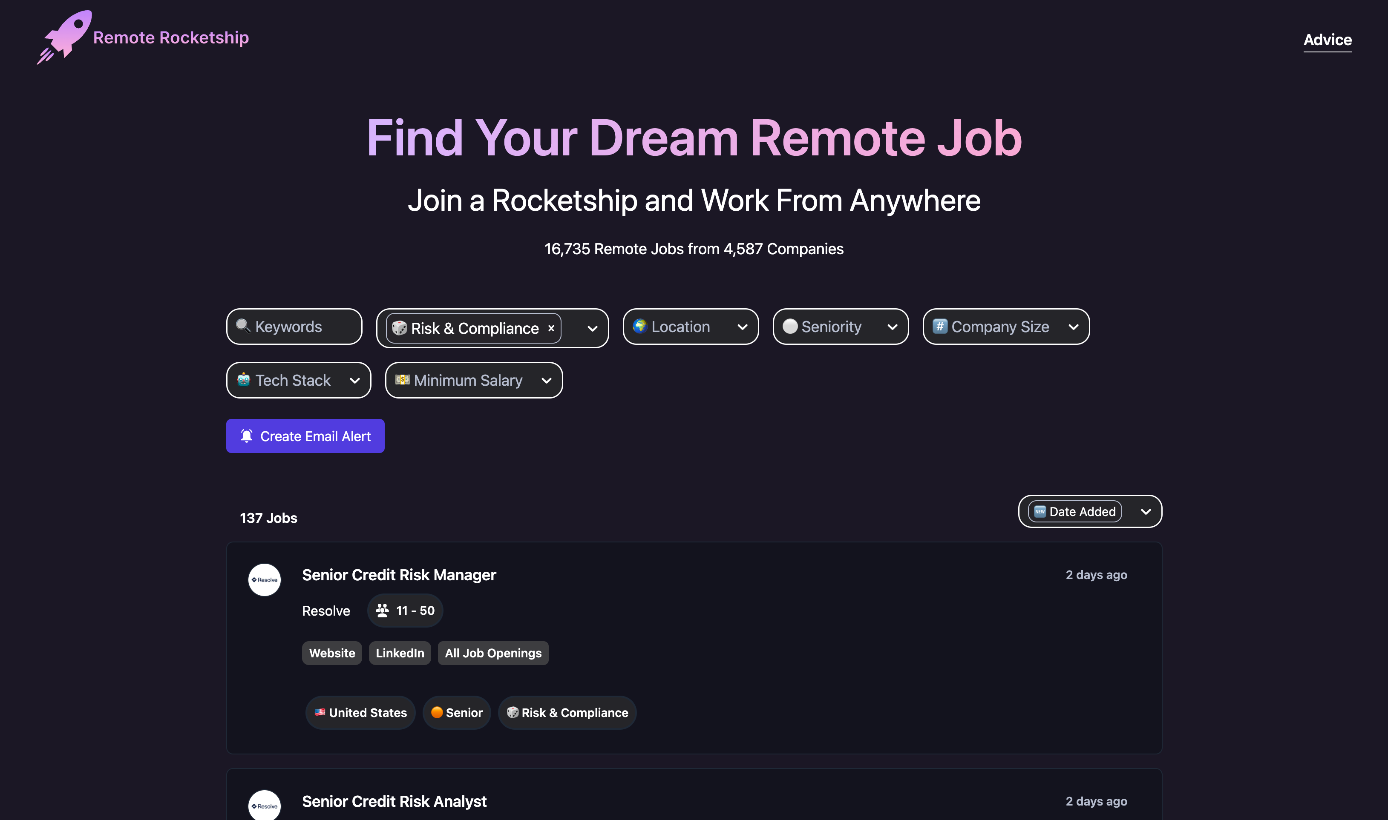The image size is (1388, 820).
Task: Click the magnifying glass icon in Keywords
Action: tap(243, 326)
